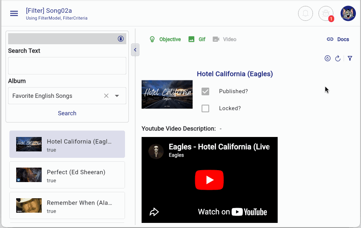Open the Docs link

point(338,40)
